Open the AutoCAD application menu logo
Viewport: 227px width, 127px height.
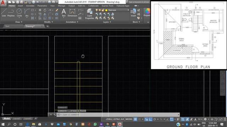point(3,3)
